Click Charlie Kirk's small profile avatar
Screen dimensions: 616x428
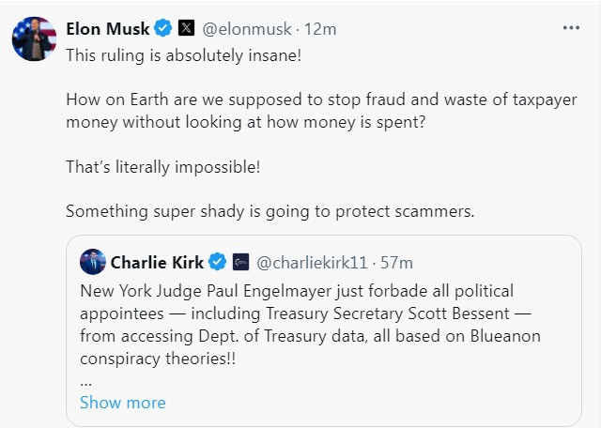point(92,261)
